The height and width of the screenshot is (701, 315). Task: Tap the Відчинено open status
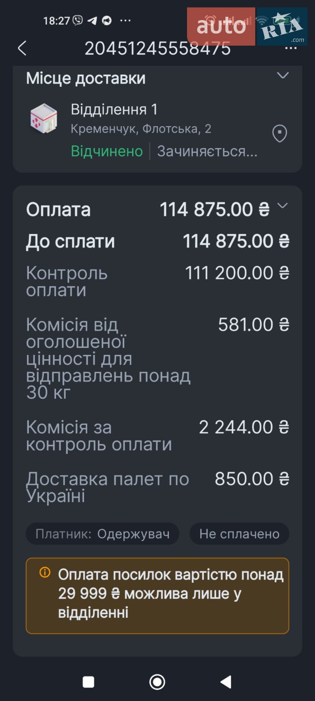point(107,151)
